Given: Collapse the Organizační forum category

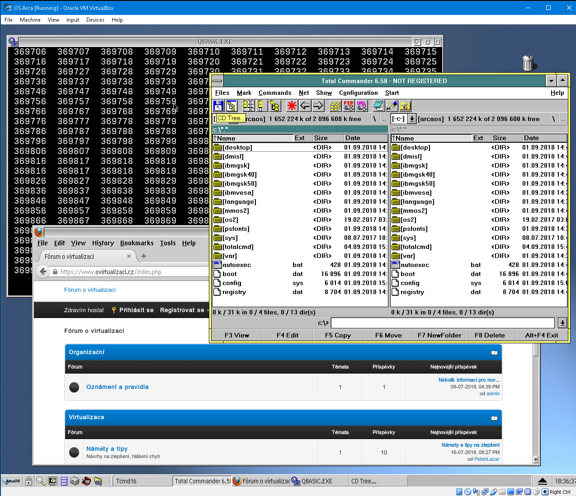Looking at the screenshot, I should tap(494, 353).
